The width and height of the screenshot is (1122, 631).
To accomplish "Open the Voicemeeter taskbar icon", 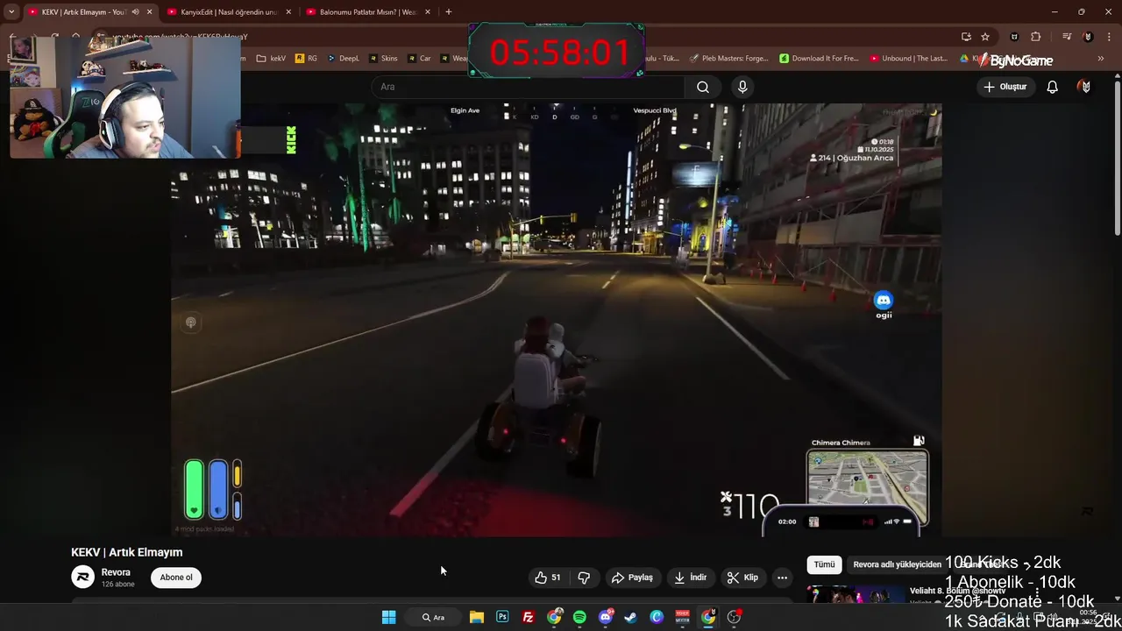I will (x=682, y=617).
